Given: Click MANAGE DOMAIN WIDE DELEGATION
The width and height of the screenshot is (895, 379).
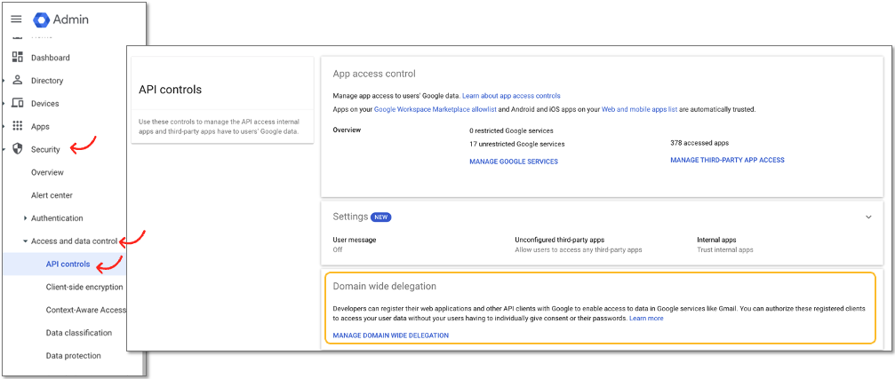Looking at the screenshot, I should pyautogui.click(x=390, y=336).
